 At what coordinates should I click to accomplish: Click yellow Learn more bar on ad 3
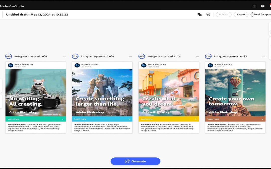[x=169, y=119]
